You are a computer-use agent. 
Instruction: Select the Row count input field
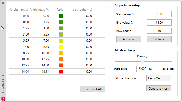(x=159, y=31)
